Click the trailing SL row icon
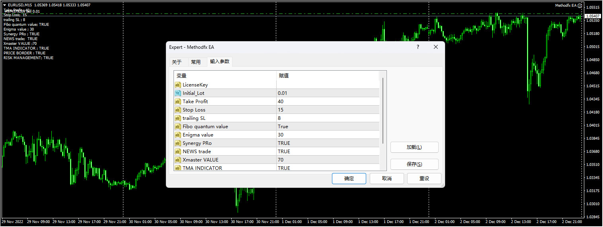 pos(178,118)
